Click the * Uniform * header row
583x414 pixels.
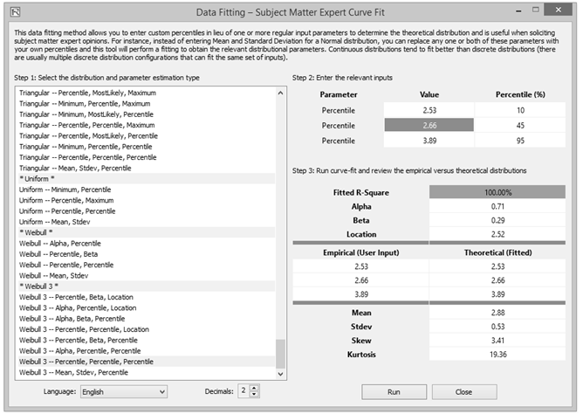[147, 179]
